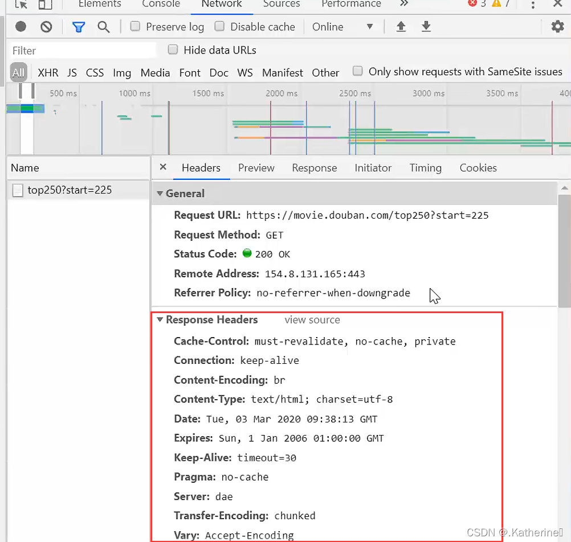Filter requests by Img

122,73
